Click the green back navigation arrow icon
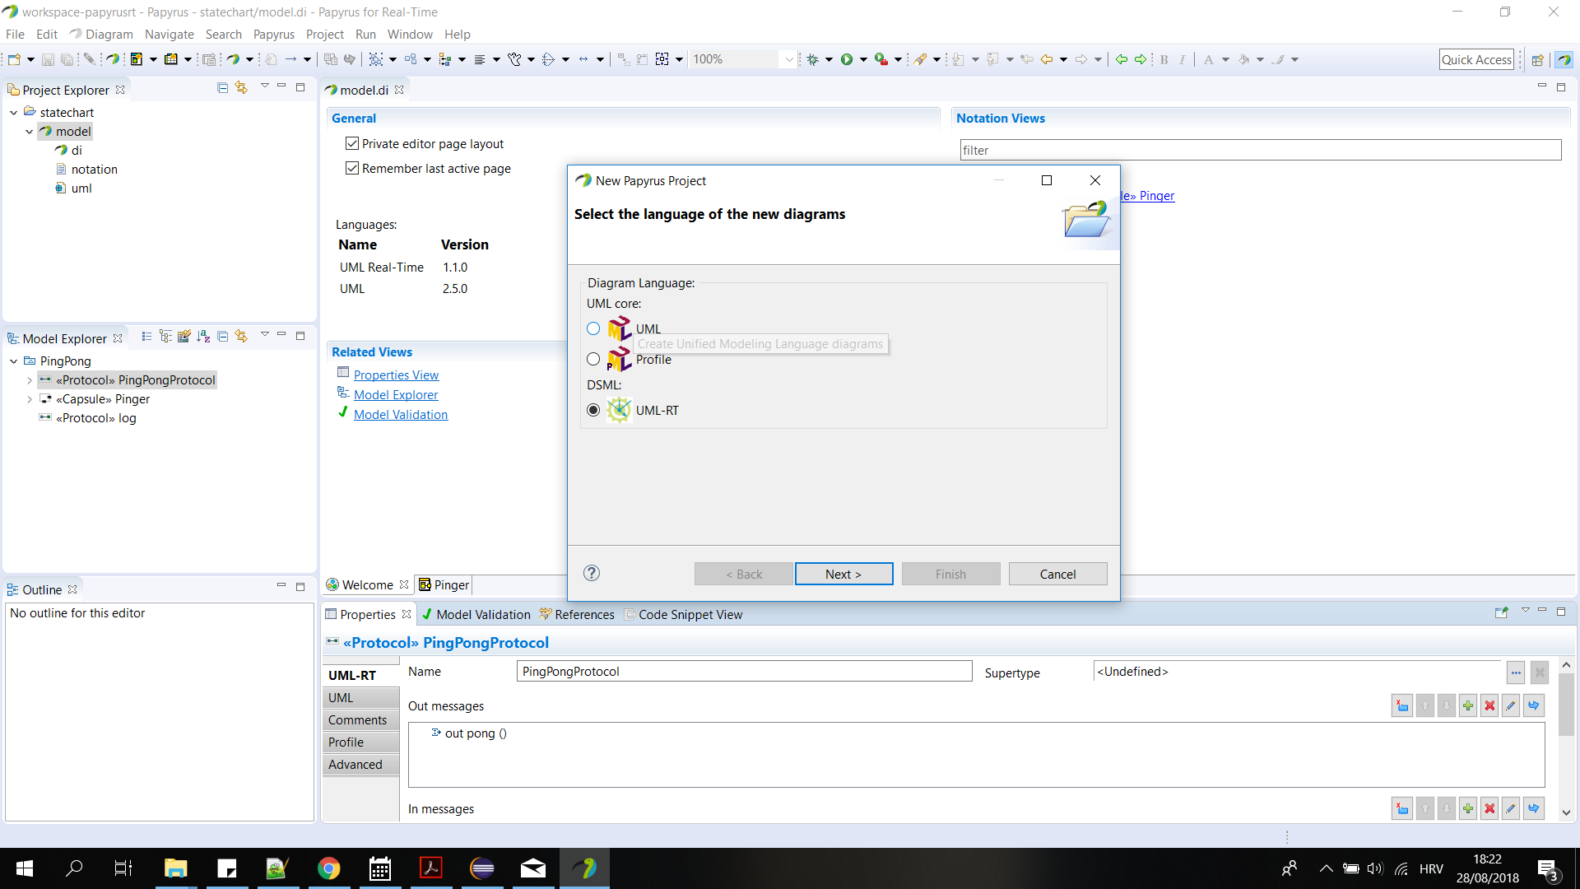 click(x=1121, y=59)
